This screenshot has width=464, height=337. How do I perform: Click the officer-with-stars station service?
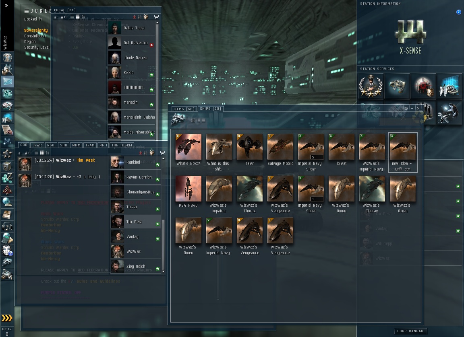pyautogui.click(x=371, y=86)
